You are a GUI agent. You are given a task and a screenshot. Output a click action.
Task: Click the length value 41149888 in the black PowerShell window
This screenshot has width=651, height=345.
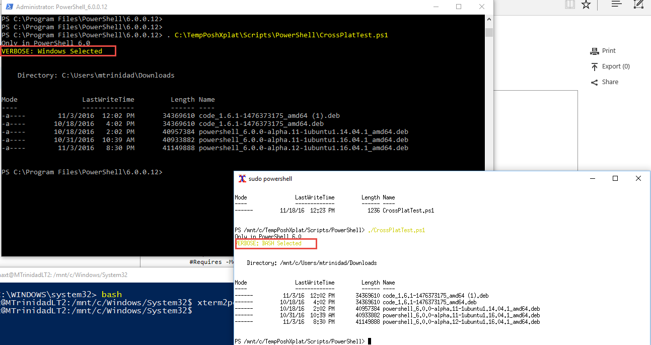pyautogui.click(x=179, y=148)
